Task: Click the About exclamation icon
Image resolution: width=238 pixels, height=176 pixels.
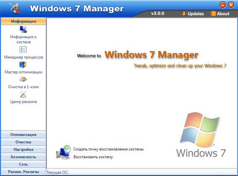Action: [213, 14]
